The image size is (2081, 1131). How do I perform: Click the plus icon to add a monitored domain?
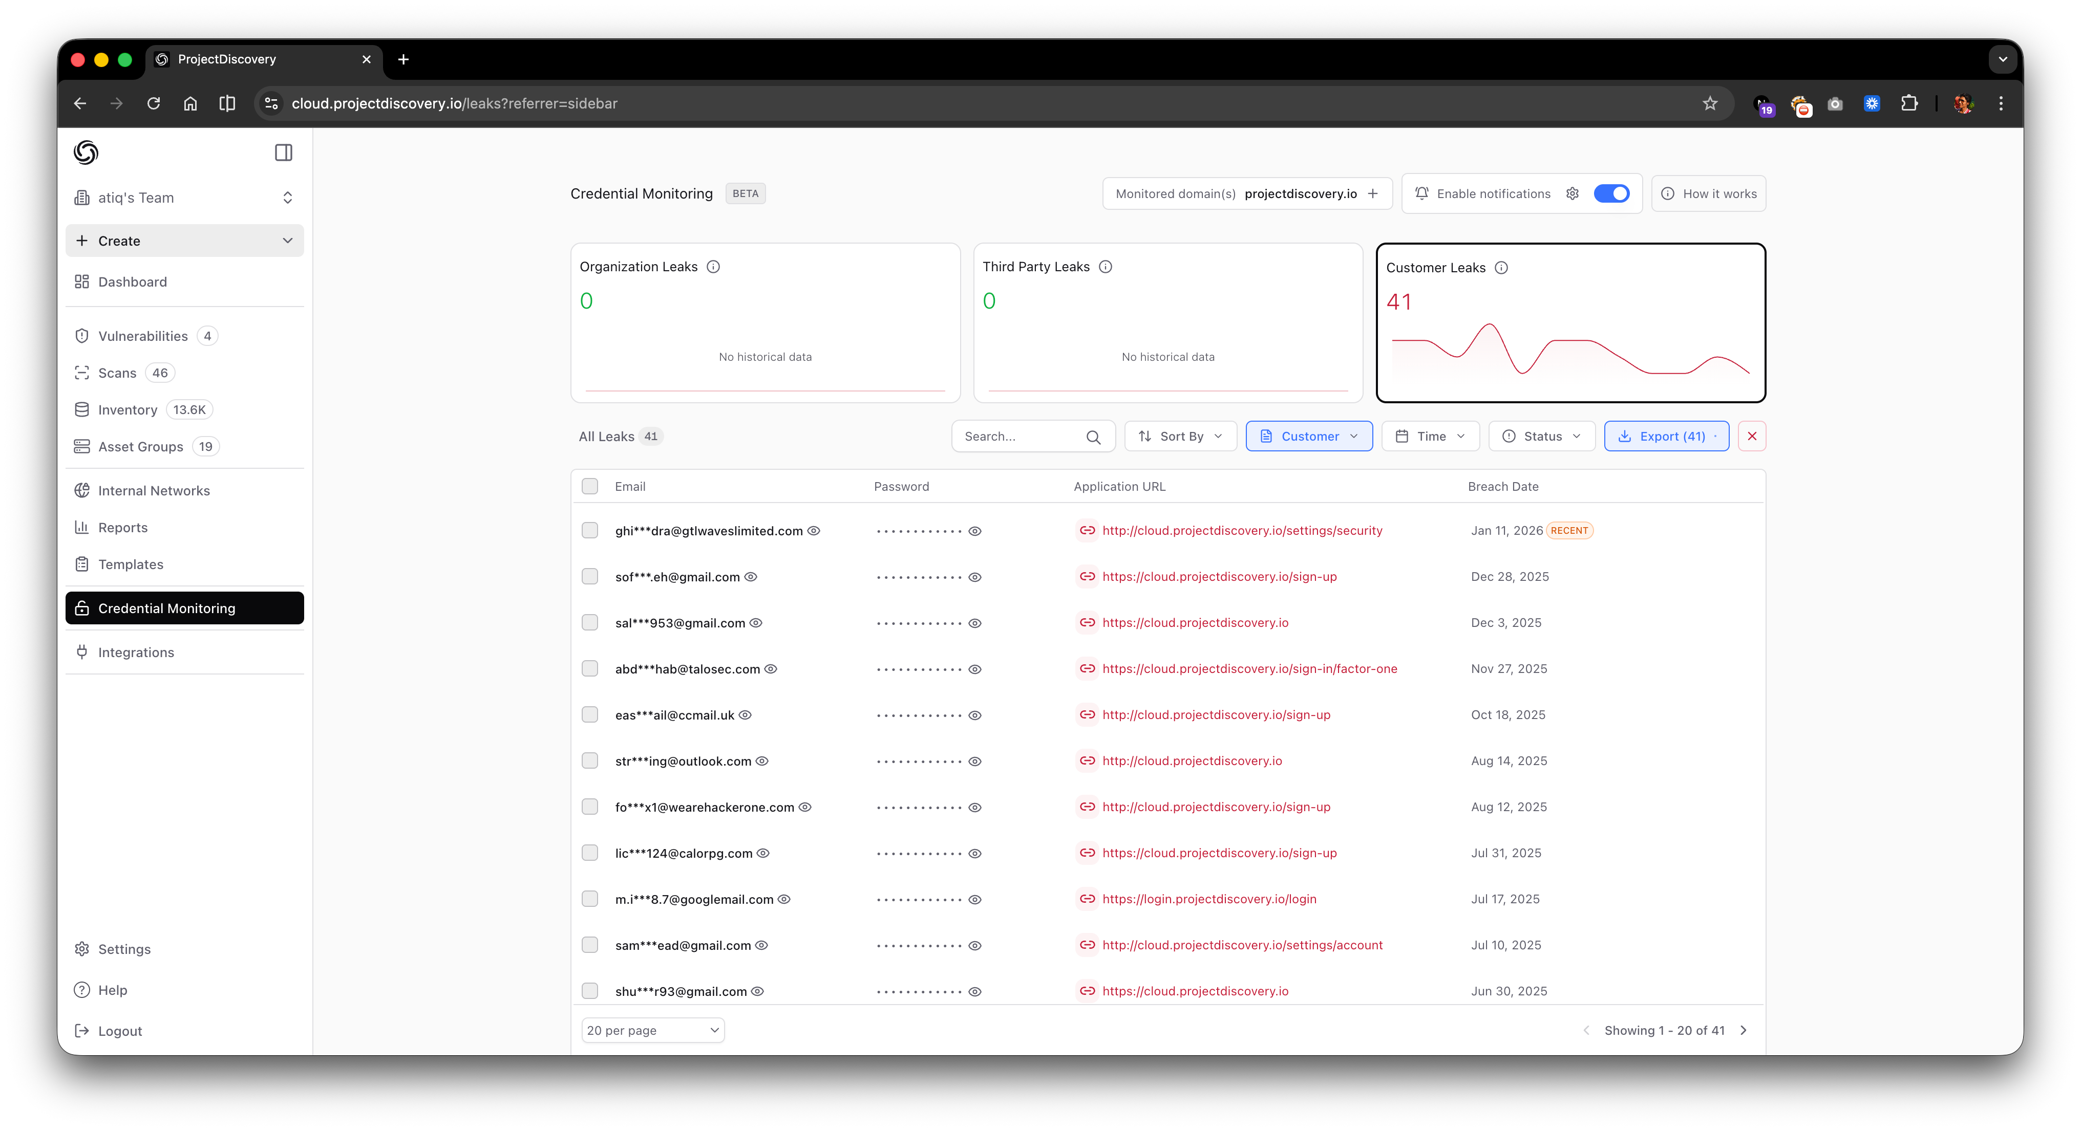[x=1372, y=194]
